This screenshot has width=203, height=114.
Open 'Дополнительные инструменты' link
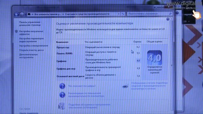(28, 56)
